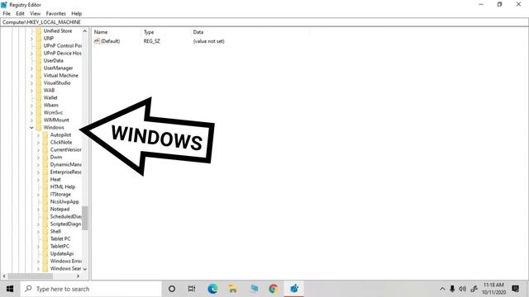Open the Help menu
The image size is (529, 297).
pos(77,13)
